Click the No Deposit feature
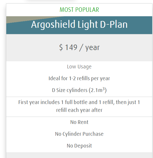 [x=79, y=146]
